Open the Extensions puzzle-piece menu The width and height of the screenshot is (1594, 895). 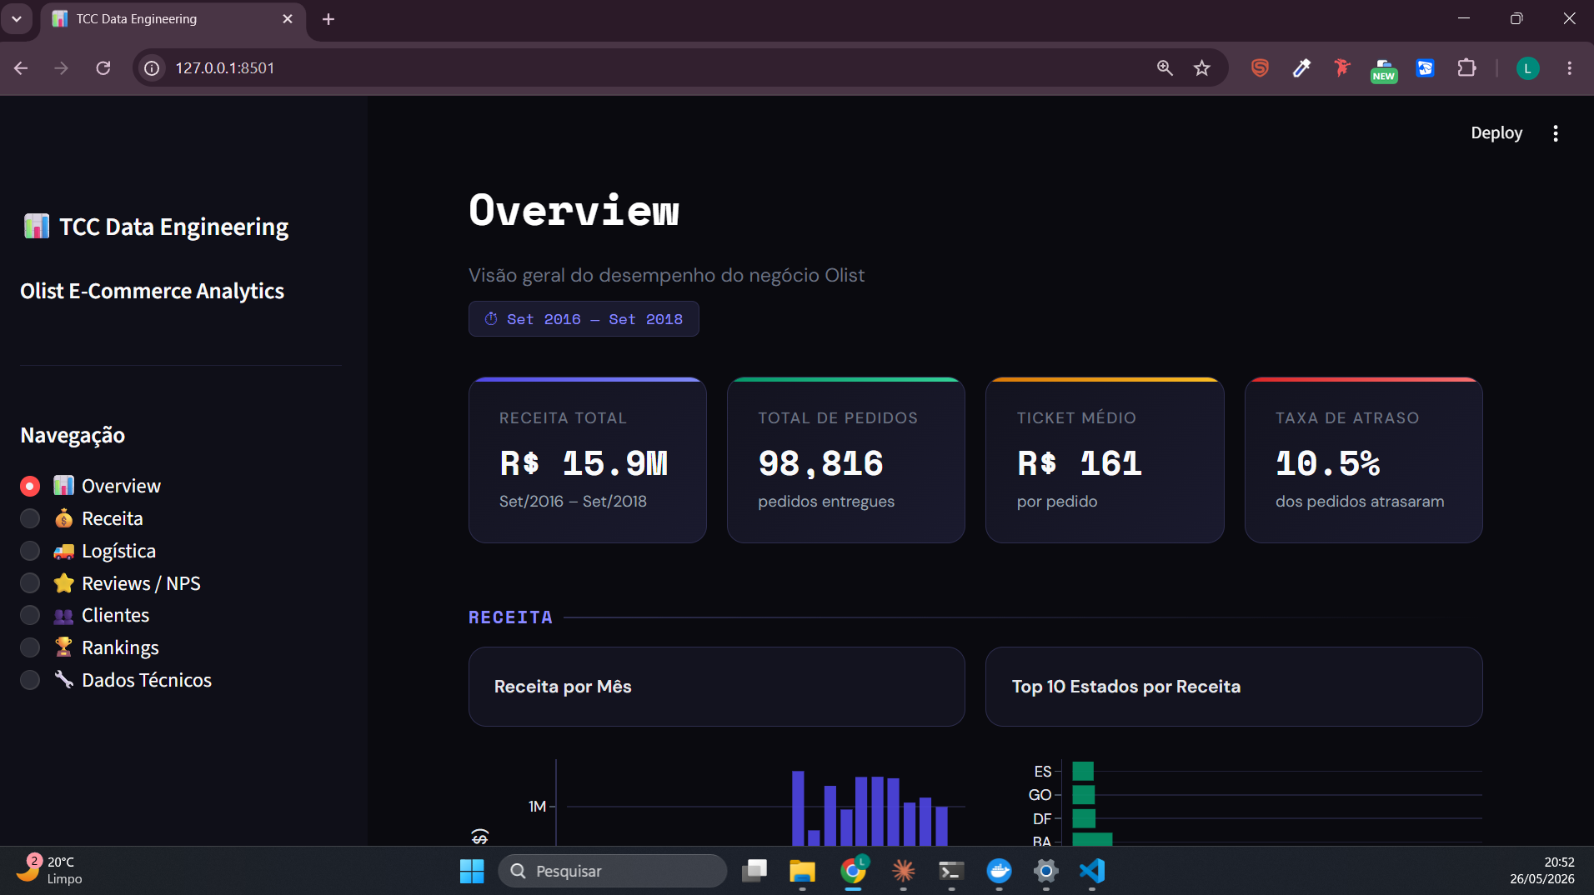point(1466,67)
